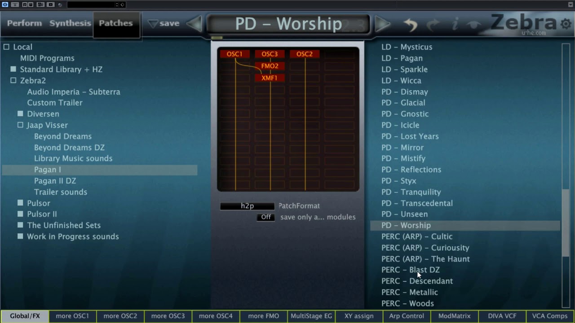
Task: Click the small round indicator in host toolbar
Action: tap(60, 4)
